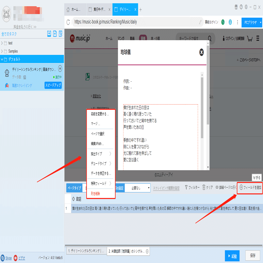Click the rocket high-speed scraping icon
Viewport: 263px width, 263px height.
coord(7,85)
